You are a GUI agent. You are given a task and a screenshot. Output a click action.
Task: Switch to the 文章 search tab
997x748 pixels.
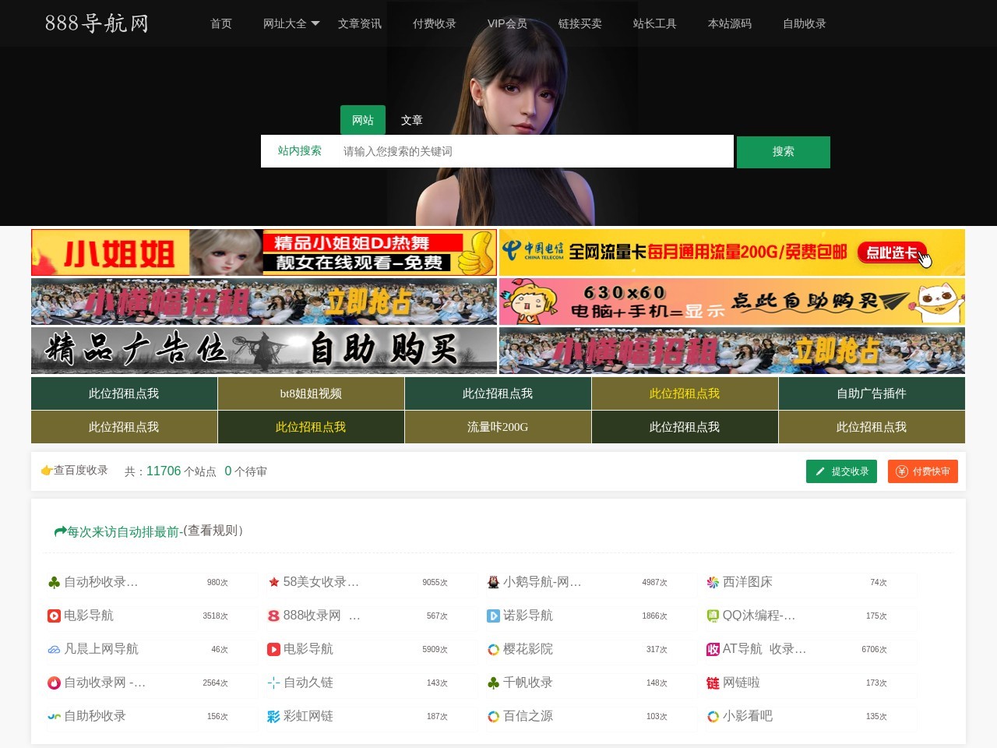point(412,120)
